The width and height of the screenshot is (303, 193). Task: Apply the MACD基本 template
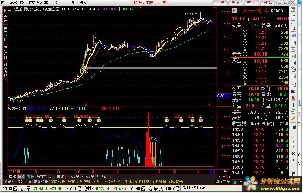click(x=57, y=176)
